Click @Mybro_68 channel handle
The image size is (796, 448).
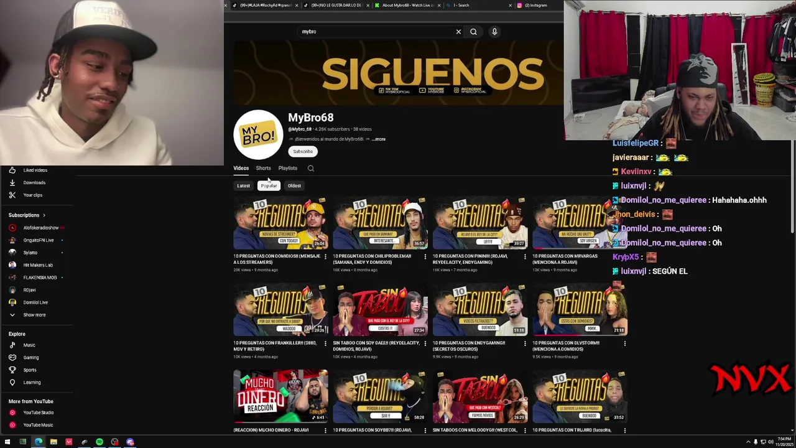click(x=300, y=129)
